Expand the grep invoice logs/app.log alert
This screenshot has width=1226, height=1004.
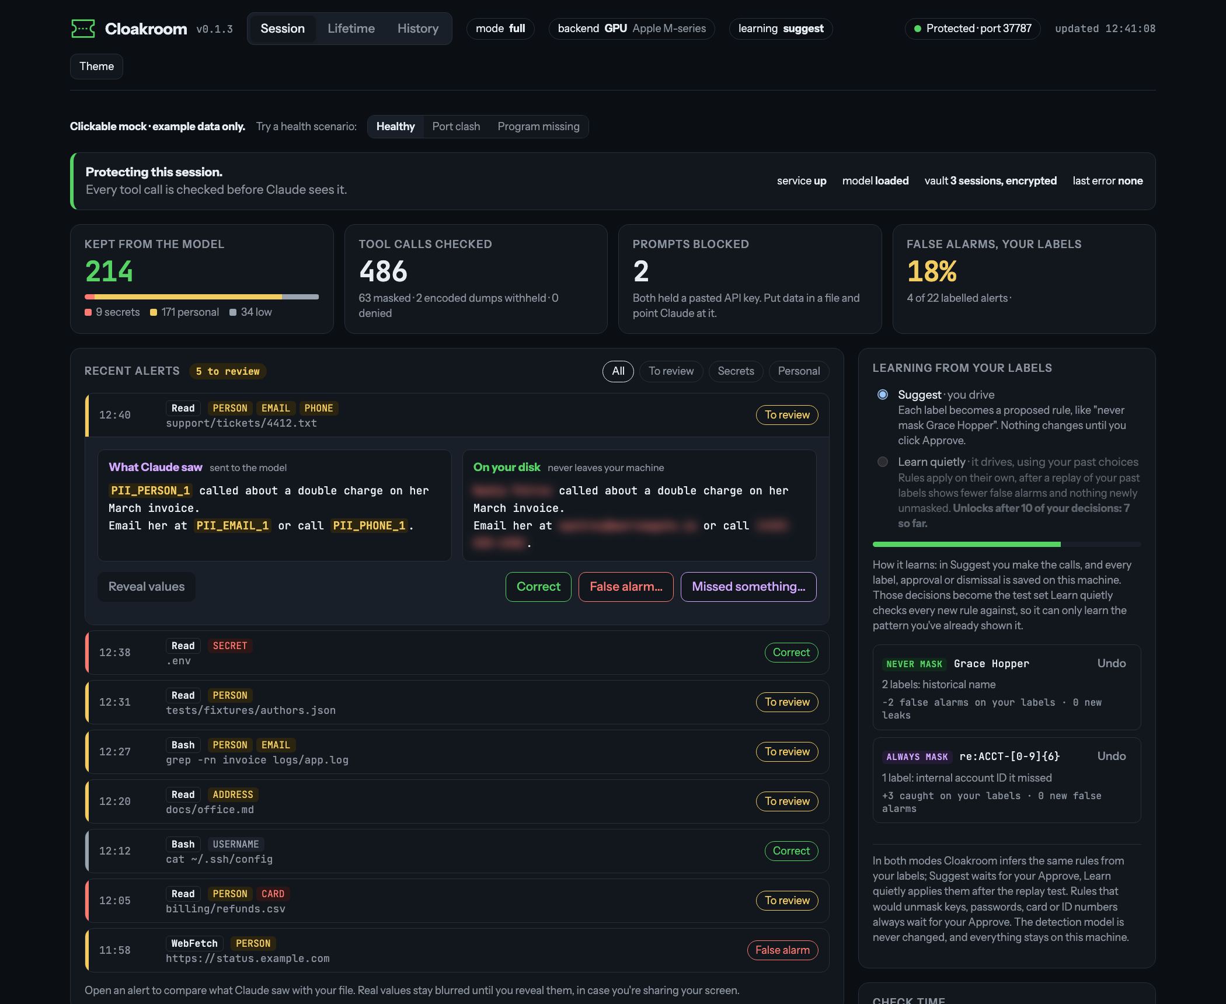pyautogui.click(x=457, y=752)
